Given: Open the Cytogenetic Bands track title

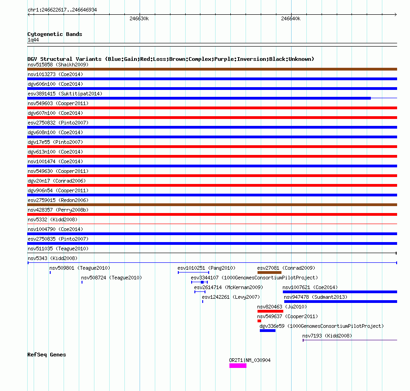Looking at the screenshot, I should (x=55, y=34).
